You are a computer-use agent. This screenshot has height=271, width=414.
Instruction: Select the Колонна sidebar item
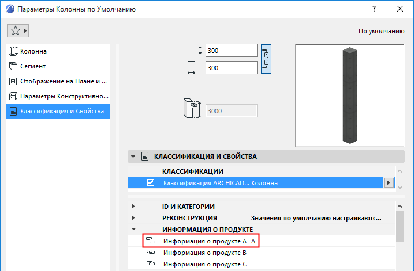(x=58, y=51)
